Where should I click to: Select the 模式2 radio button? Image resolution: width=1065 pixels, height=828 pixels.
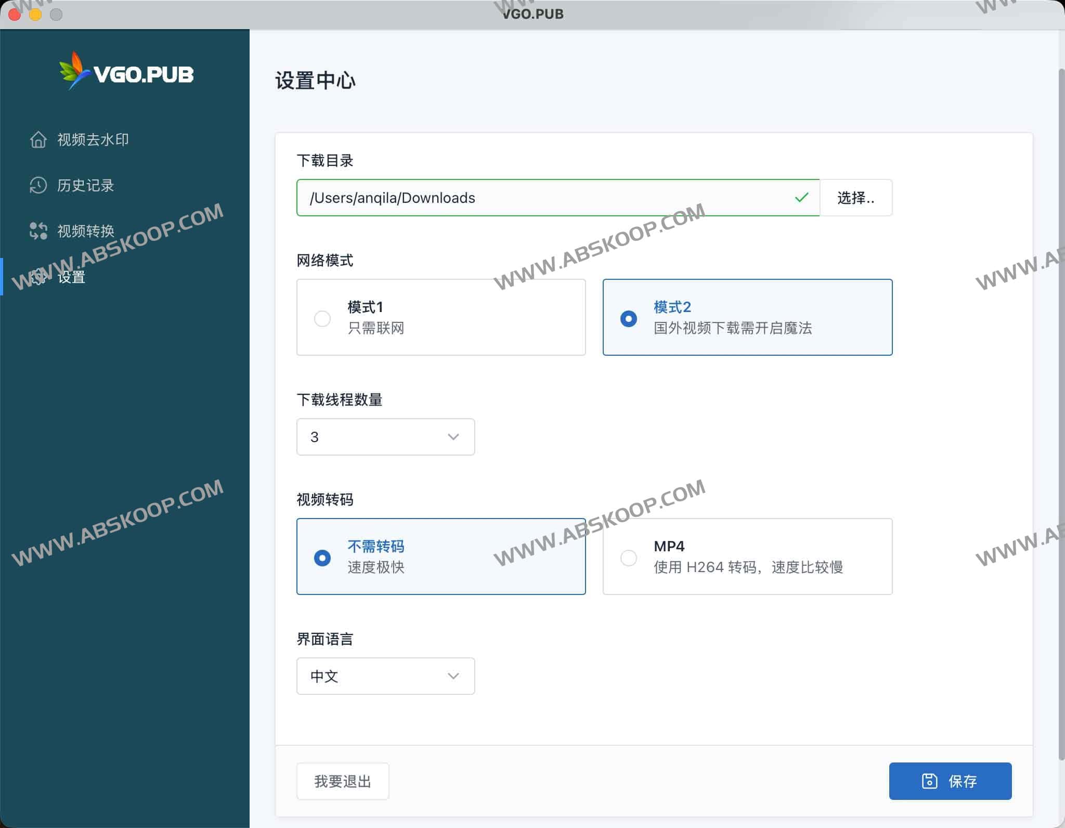pyautogui.click(x=629, y=318)
